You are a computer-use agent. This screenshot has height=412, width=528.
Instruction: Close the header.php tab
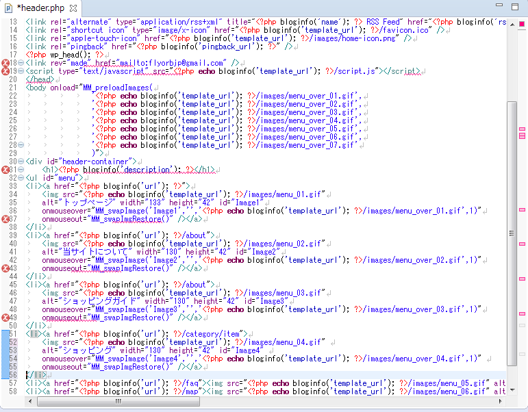point(73,8)
